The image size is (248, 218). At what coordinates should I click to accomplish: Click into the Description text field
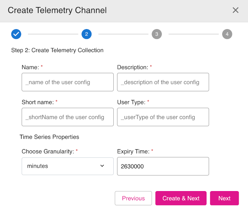[163, 82]
